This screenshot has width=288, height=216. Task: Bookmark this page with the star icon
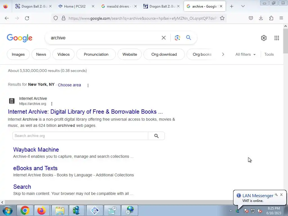coord(222,18)
